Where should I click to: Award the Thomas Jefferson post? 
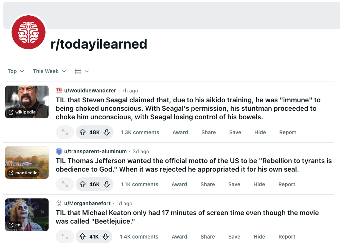(x=179, y=184)
